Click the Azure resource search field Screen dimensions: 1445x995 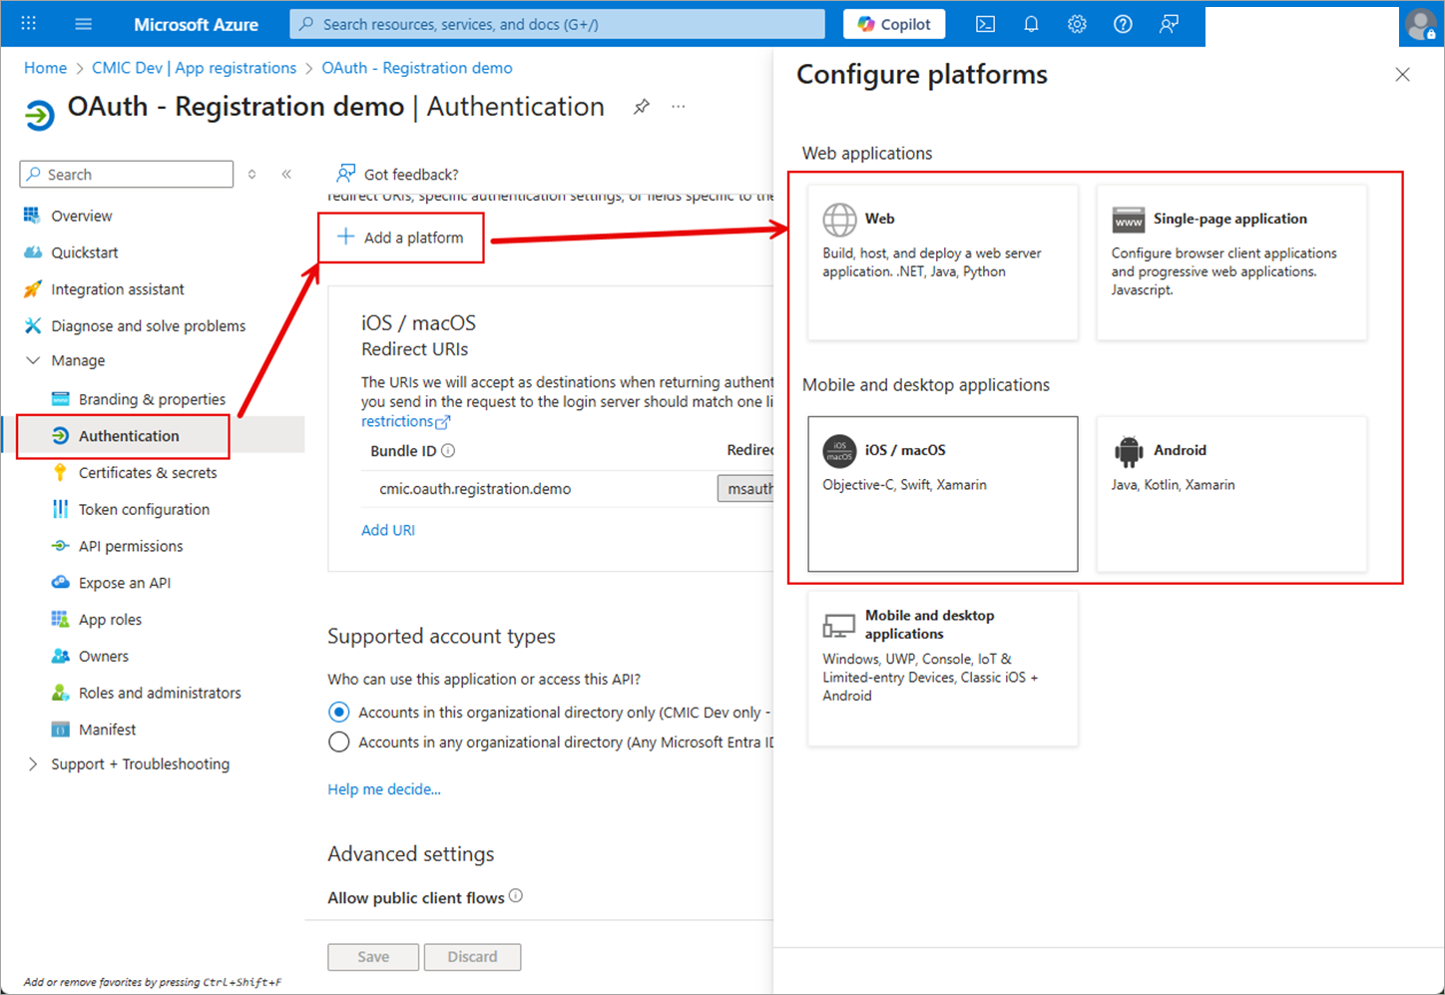556,23
